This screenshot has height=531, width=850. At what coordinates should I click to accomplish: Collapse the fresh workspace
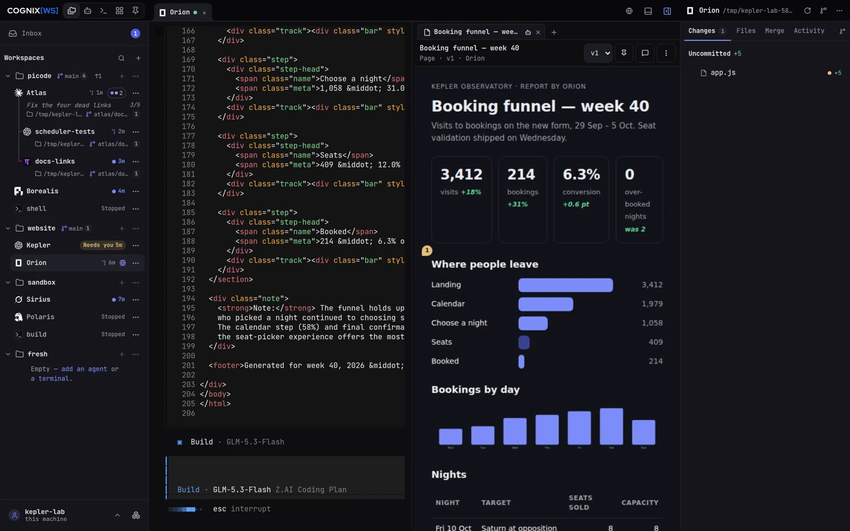[x=8, y=354]
